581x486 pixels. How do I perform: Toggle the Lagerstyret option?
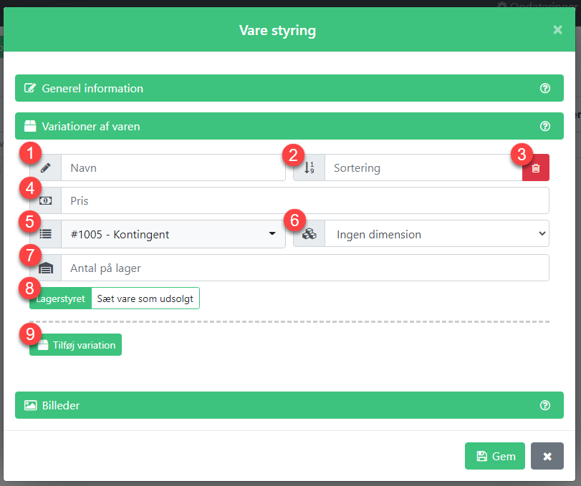(60, 298)
